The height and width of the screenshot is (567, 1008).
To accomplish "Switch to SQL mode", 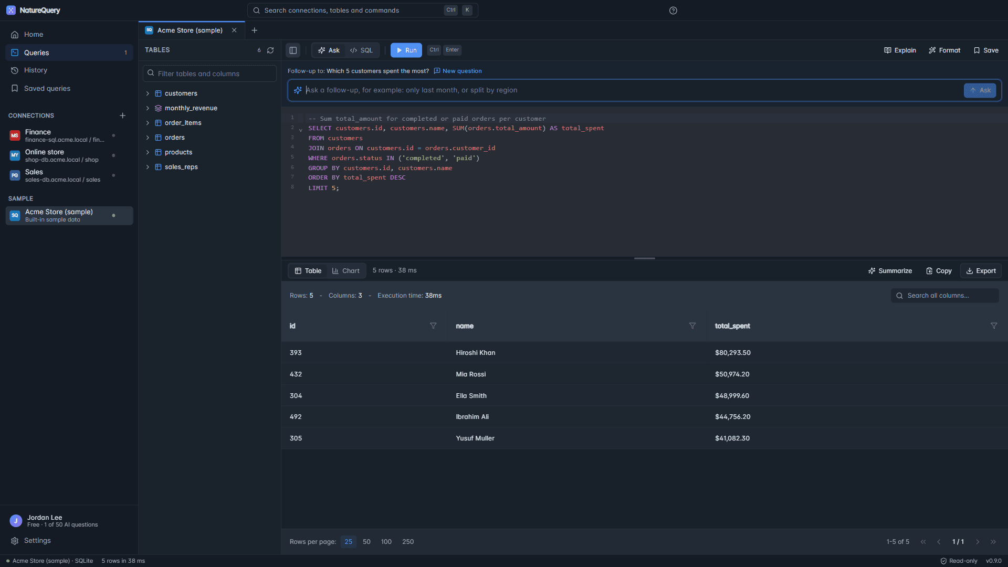I will pos(361,50).
